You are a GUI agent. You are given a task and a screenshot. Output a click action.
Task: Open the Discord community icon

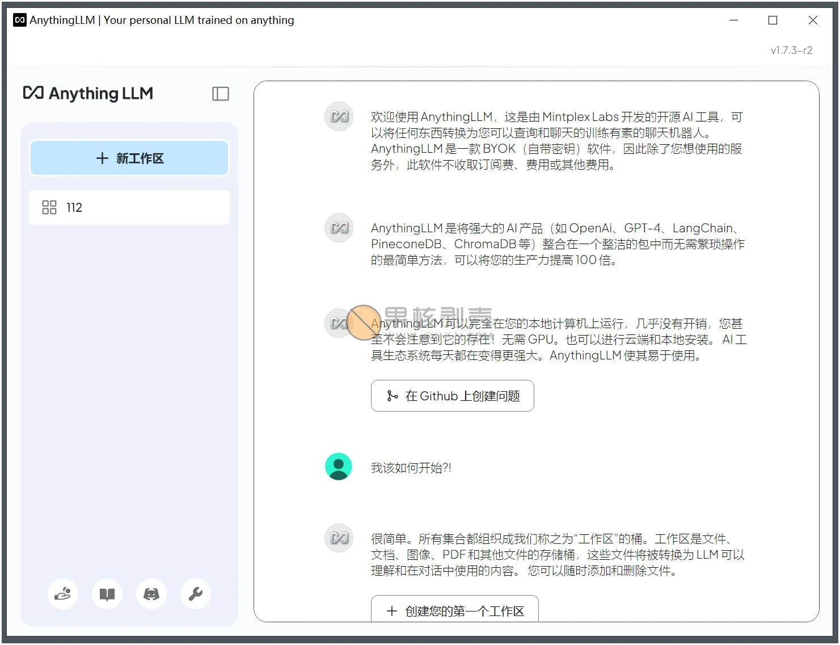click(x=151, y=594)
